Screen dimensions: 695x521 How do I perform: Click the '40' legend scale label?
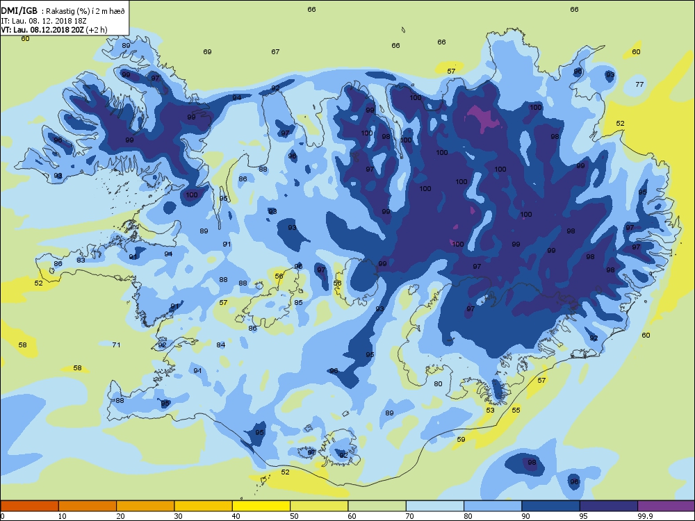point(236,516)
